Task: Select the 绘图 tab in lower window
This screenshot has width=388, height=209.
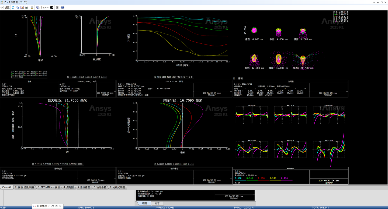Action: click(144, 203)
